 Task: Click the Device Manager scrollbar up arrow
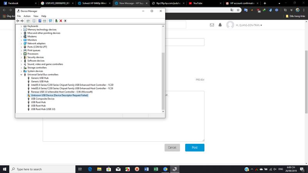(x=163, y=26)
